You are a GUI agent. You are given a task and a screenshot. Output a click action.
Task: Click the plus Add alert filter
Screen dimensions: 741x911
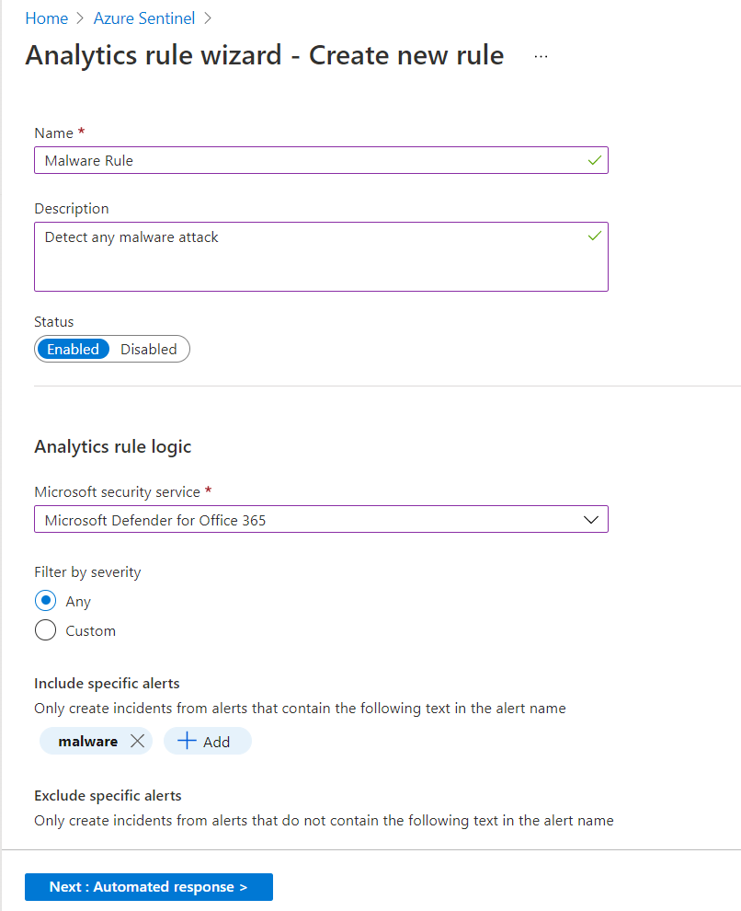(x=207, y=742)
